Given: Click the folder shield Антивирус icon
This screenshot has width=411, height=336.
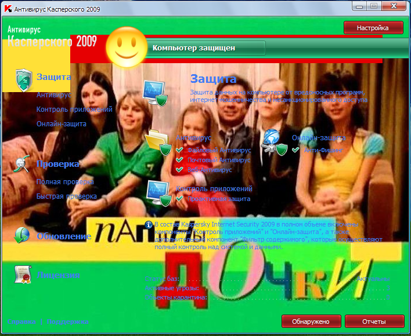Looking at the screenshot, I should (x=158, y=143).
